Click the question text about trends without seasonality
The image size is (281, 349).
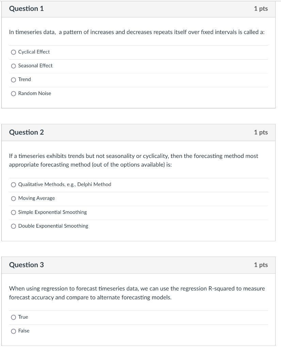click(133, 160)
